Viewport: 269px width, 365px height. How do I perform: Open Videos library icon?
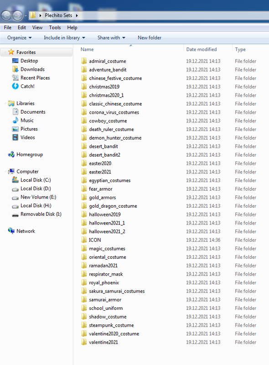tap(16, 137)
